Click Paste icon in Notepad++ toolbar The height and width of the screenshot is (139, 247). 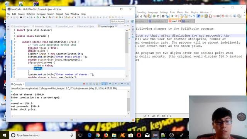click(x=149, y=16)
